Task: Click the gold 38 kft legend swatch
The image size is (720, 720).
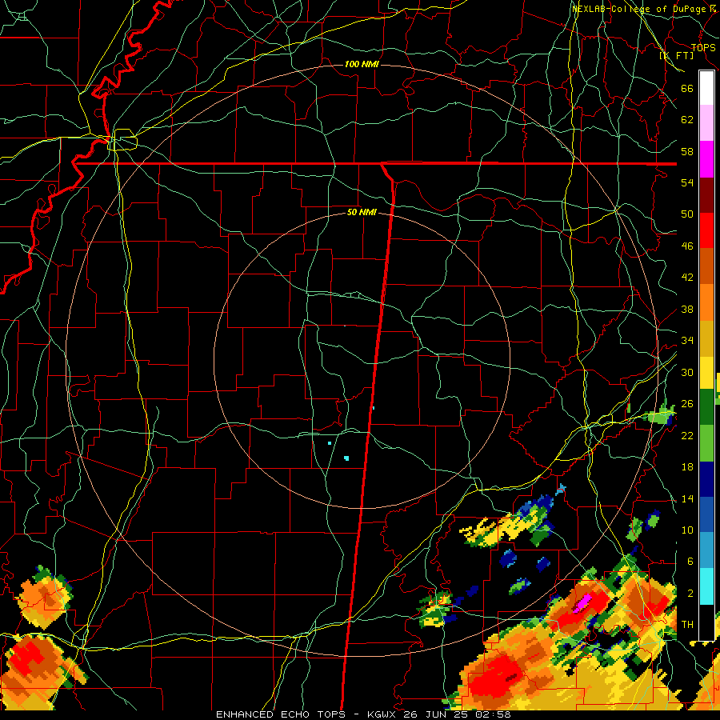Action: tap(706, 338)
